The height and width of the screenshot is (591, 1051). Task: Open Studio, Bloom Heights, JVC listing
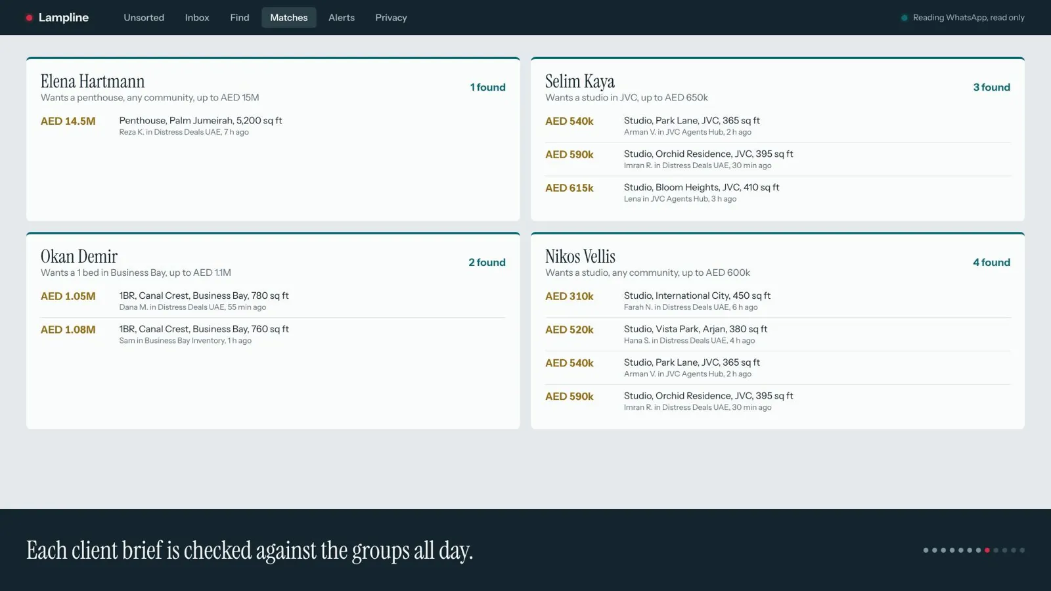(x=778, y=193)
